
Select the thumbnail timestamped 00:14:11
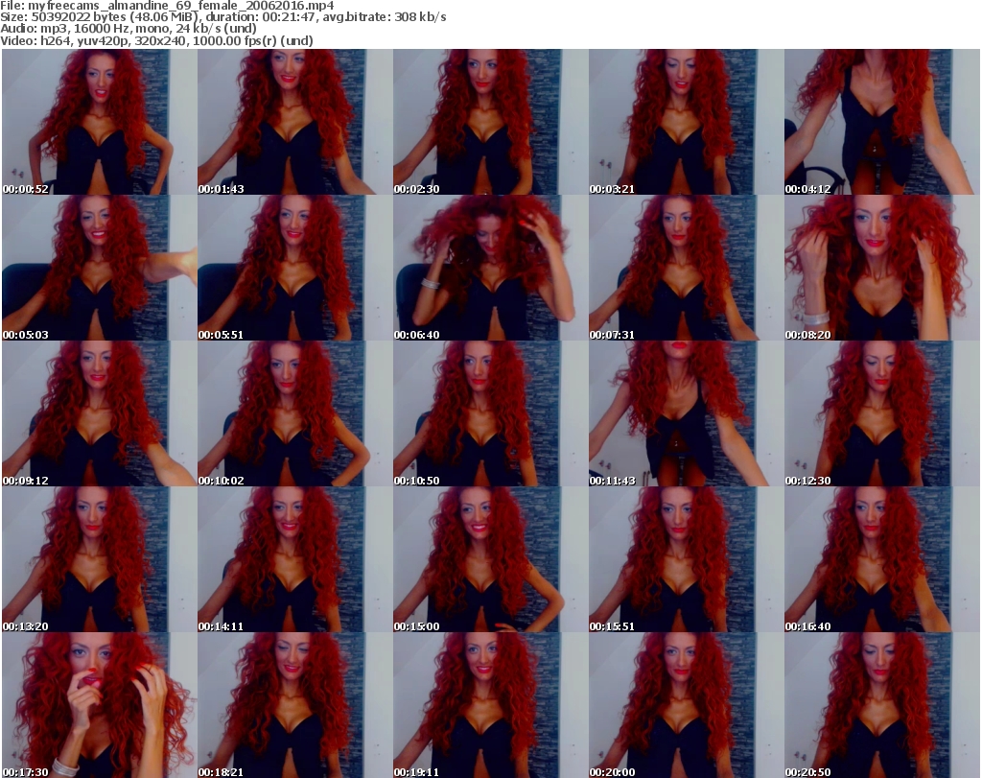(295, 560)
